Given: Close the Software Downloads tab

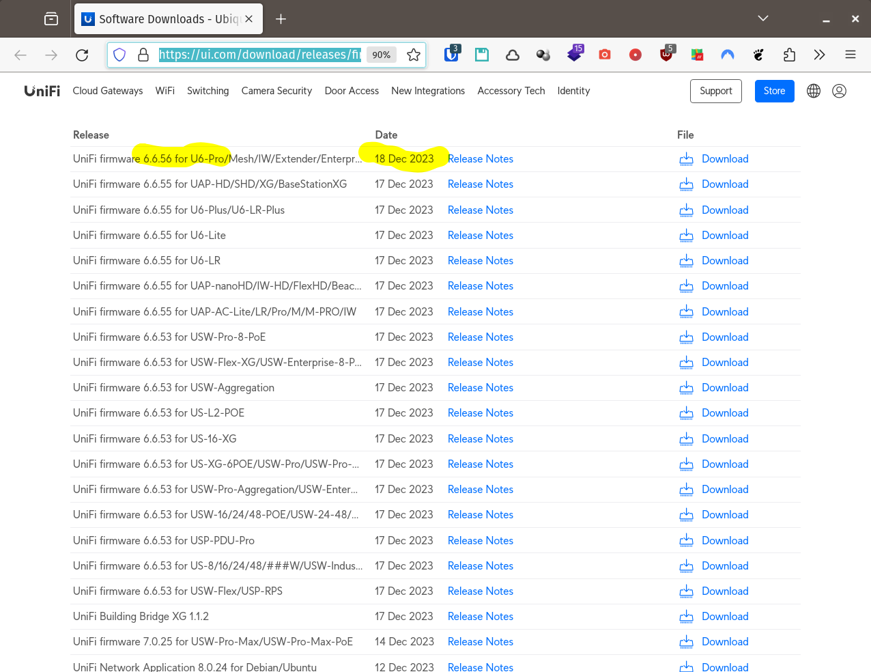Looking at the screenshot, I should [x=249, y=19].
